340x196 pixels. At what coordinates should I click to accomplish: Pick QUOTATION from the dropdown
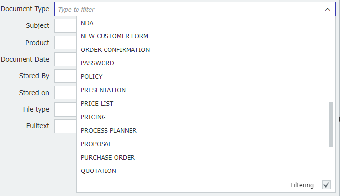click(x=99, y=171)
